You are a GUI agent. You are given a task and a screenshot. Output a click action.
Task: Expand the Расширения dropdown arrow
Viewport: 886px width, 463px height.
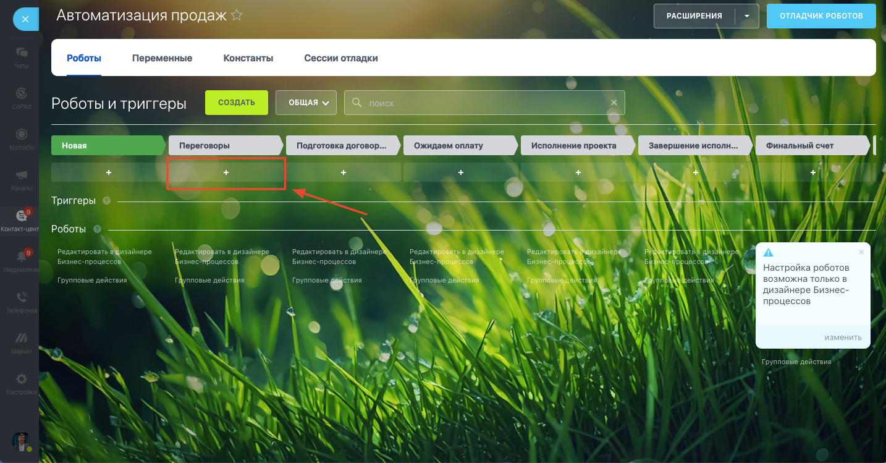coord(747,16)
